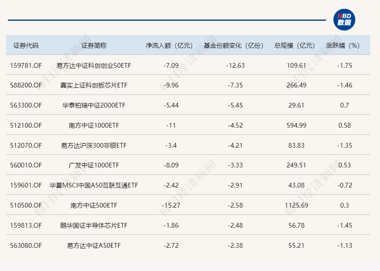
Task: Click fund code 159781.OF
Action: point(26,65)
